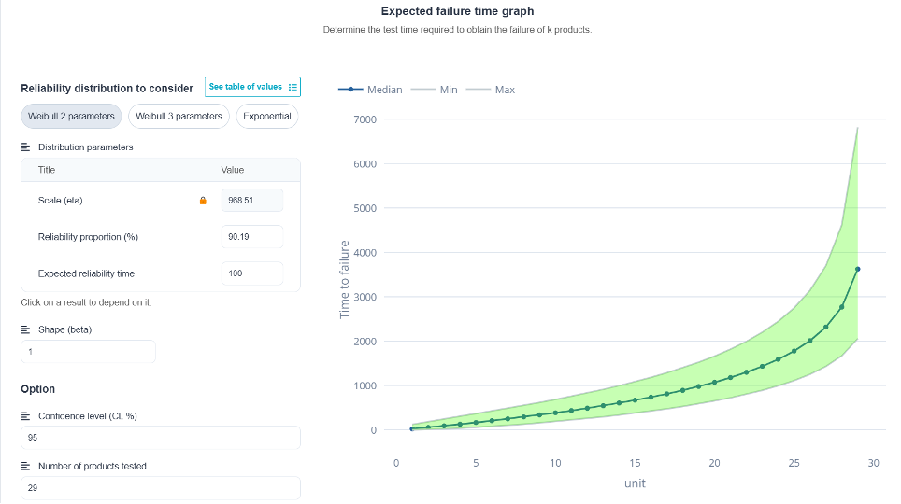The image size is (901, 504).
Task: Click the list icon in See table of values
Action: tap(293, 87)
